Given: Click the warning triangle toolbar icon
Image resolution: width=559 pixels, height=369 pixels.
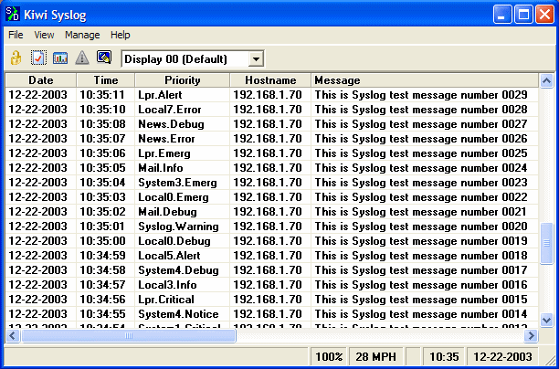Looking at the screenshot, I should coord(82,58).
